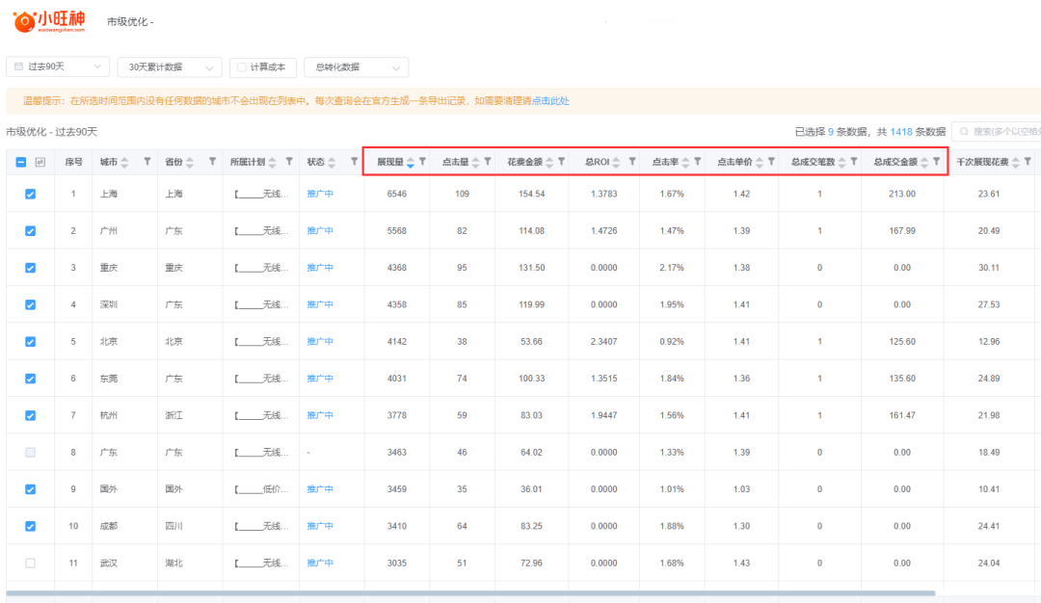This screenshot has height=603, width=1041.
Task: Click the 市级优化 page title
Action: (130, 22)
